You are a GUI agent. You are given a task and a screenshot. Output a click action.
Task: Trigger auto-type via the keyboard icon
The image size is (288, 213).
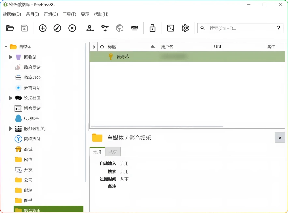tap(134, 28)
